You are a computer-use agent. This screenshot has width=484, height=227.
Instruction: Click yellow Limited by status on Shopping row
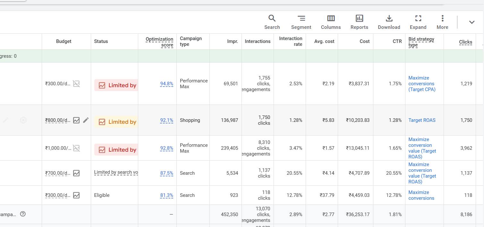[x=116, y=122]
